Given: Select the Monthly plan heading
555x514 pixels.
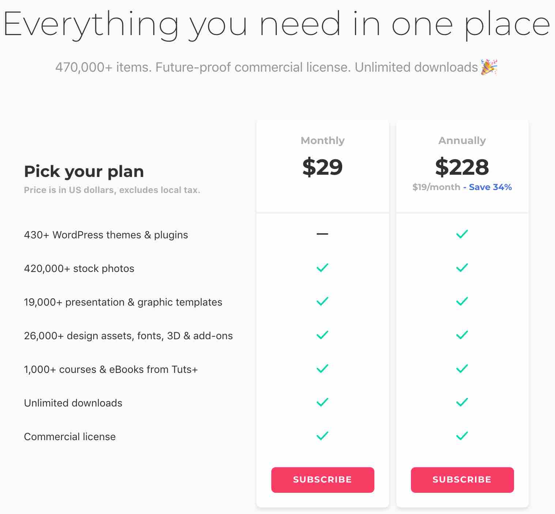Looking at the screenshot, I should click(322, 141).
